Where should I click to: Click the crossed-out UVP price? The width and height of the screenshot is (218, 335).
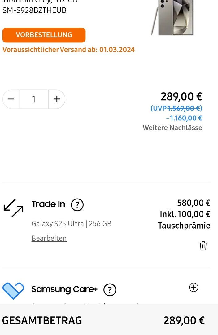click(184, 108)
